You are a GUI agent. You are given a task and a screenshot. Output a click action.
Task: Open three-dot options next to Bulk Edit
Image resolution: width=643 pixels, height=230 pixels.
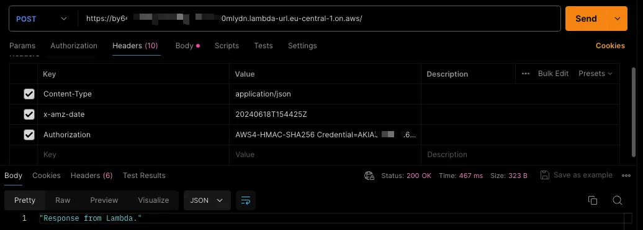coord(526,74)
